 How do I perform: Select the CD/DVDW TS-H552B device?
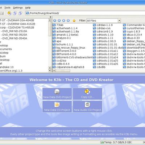[x=17, y=28]
